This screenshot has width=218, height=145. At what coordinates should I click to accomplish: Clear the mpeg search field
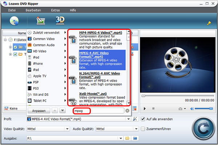[x=127, y=111]
